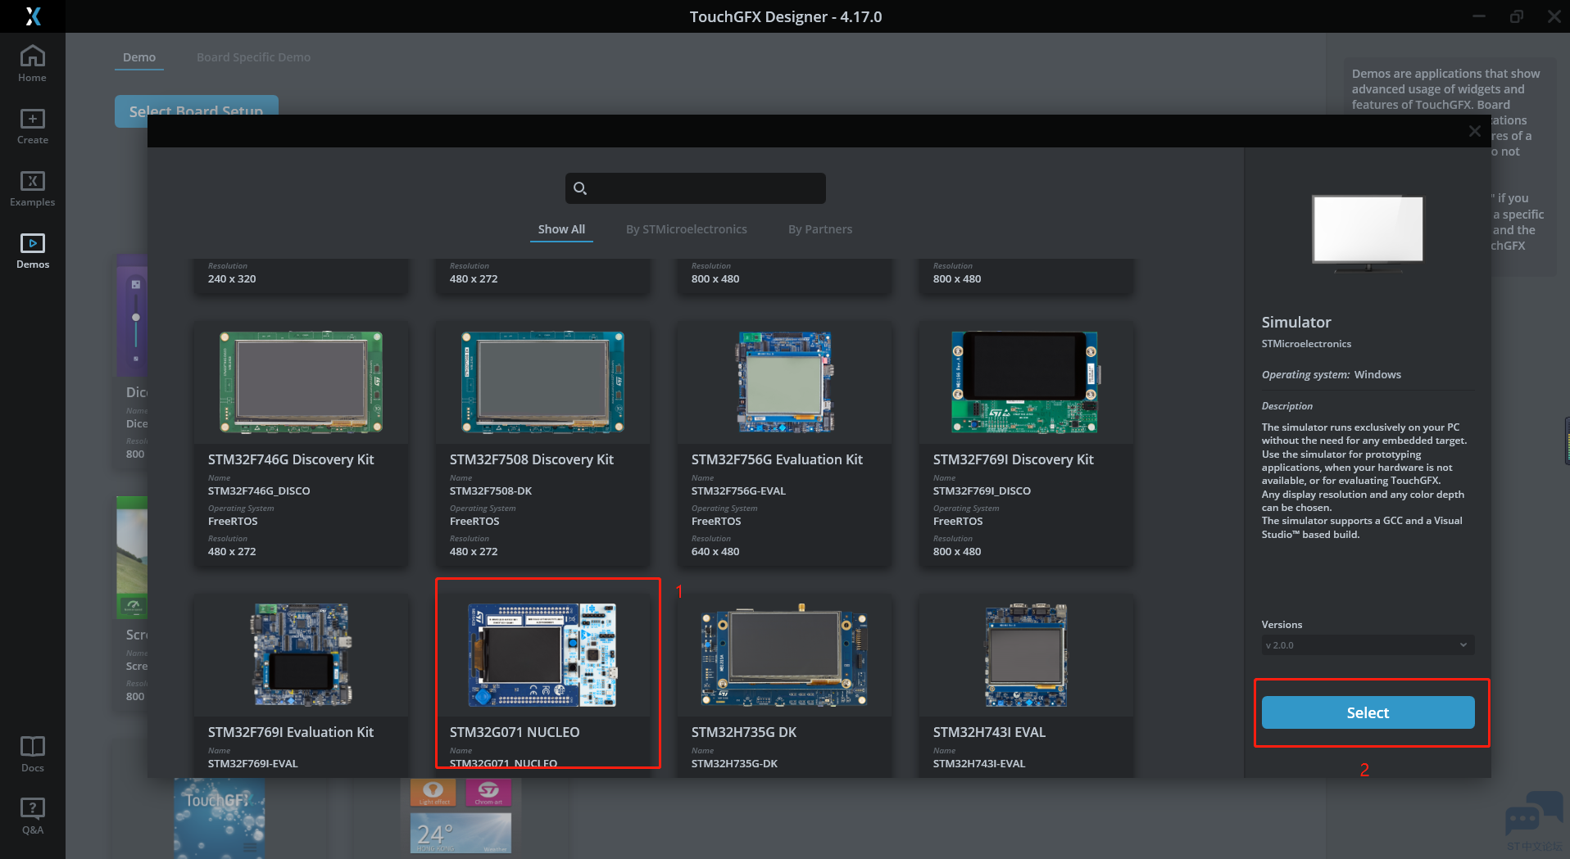The height and width of the screenshot is (859, 1570).
Task: Filter boards By STMicroelectronics
Action: [687, 229]
